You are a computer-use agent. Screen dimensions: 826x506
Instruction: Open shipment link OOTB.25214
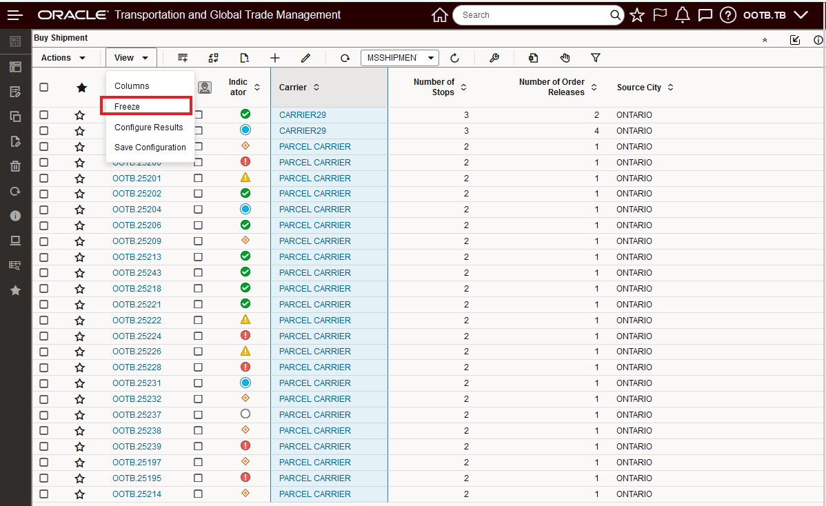coord(137,494)
